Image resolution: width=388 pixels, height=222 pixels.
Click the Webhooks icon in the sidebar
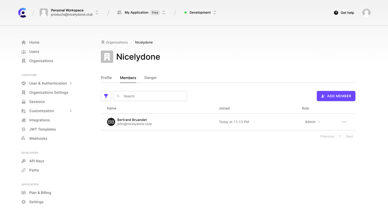coord(23,138)
